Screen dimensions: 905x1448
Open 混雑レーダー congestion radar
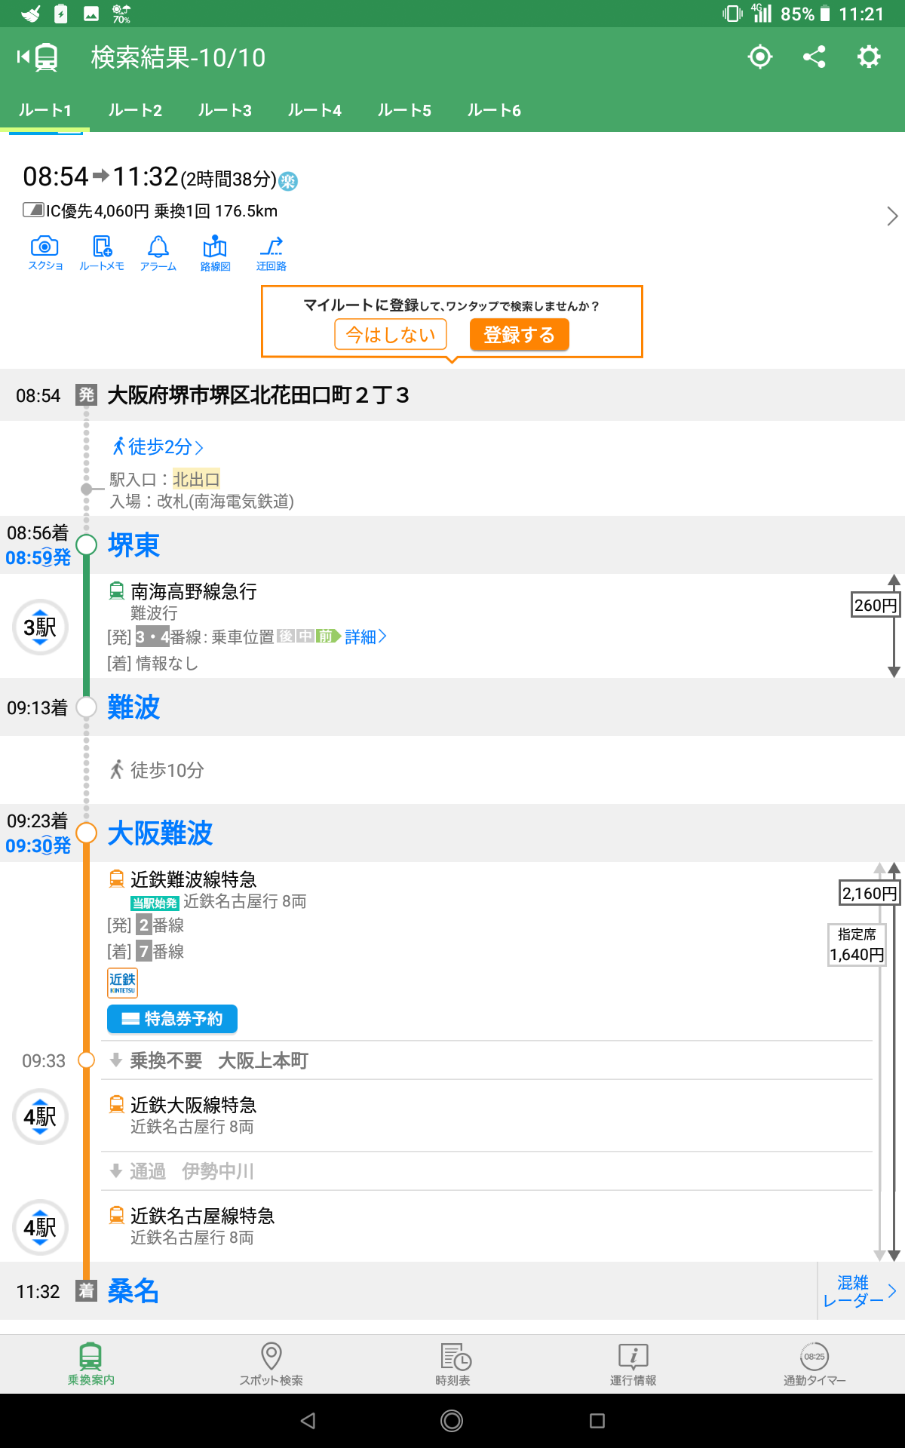[x=861, y=1291]
